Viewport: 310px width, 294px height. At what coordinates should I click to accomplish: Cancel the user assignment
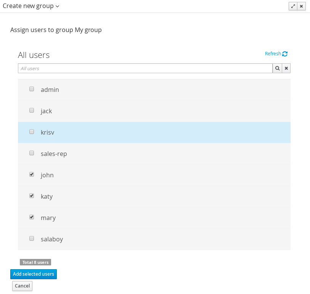click(22, 286)
